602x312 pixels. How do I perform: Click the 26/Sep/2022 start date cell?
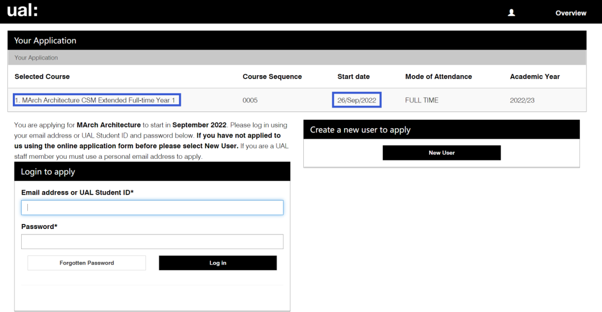point(357,100)
